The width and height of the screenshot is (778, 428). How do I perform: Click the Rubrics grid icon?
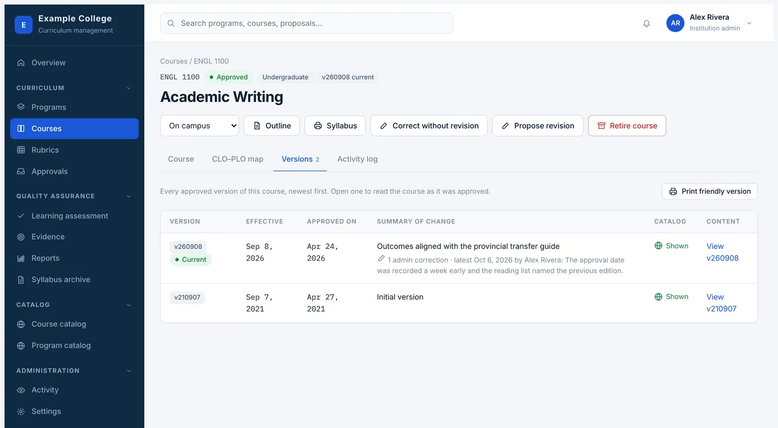[x=21, y=150]
